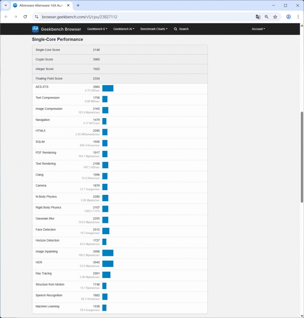Click the browser back arrow
The width and height of the screenshot is (304, 318).
[6, 17]
